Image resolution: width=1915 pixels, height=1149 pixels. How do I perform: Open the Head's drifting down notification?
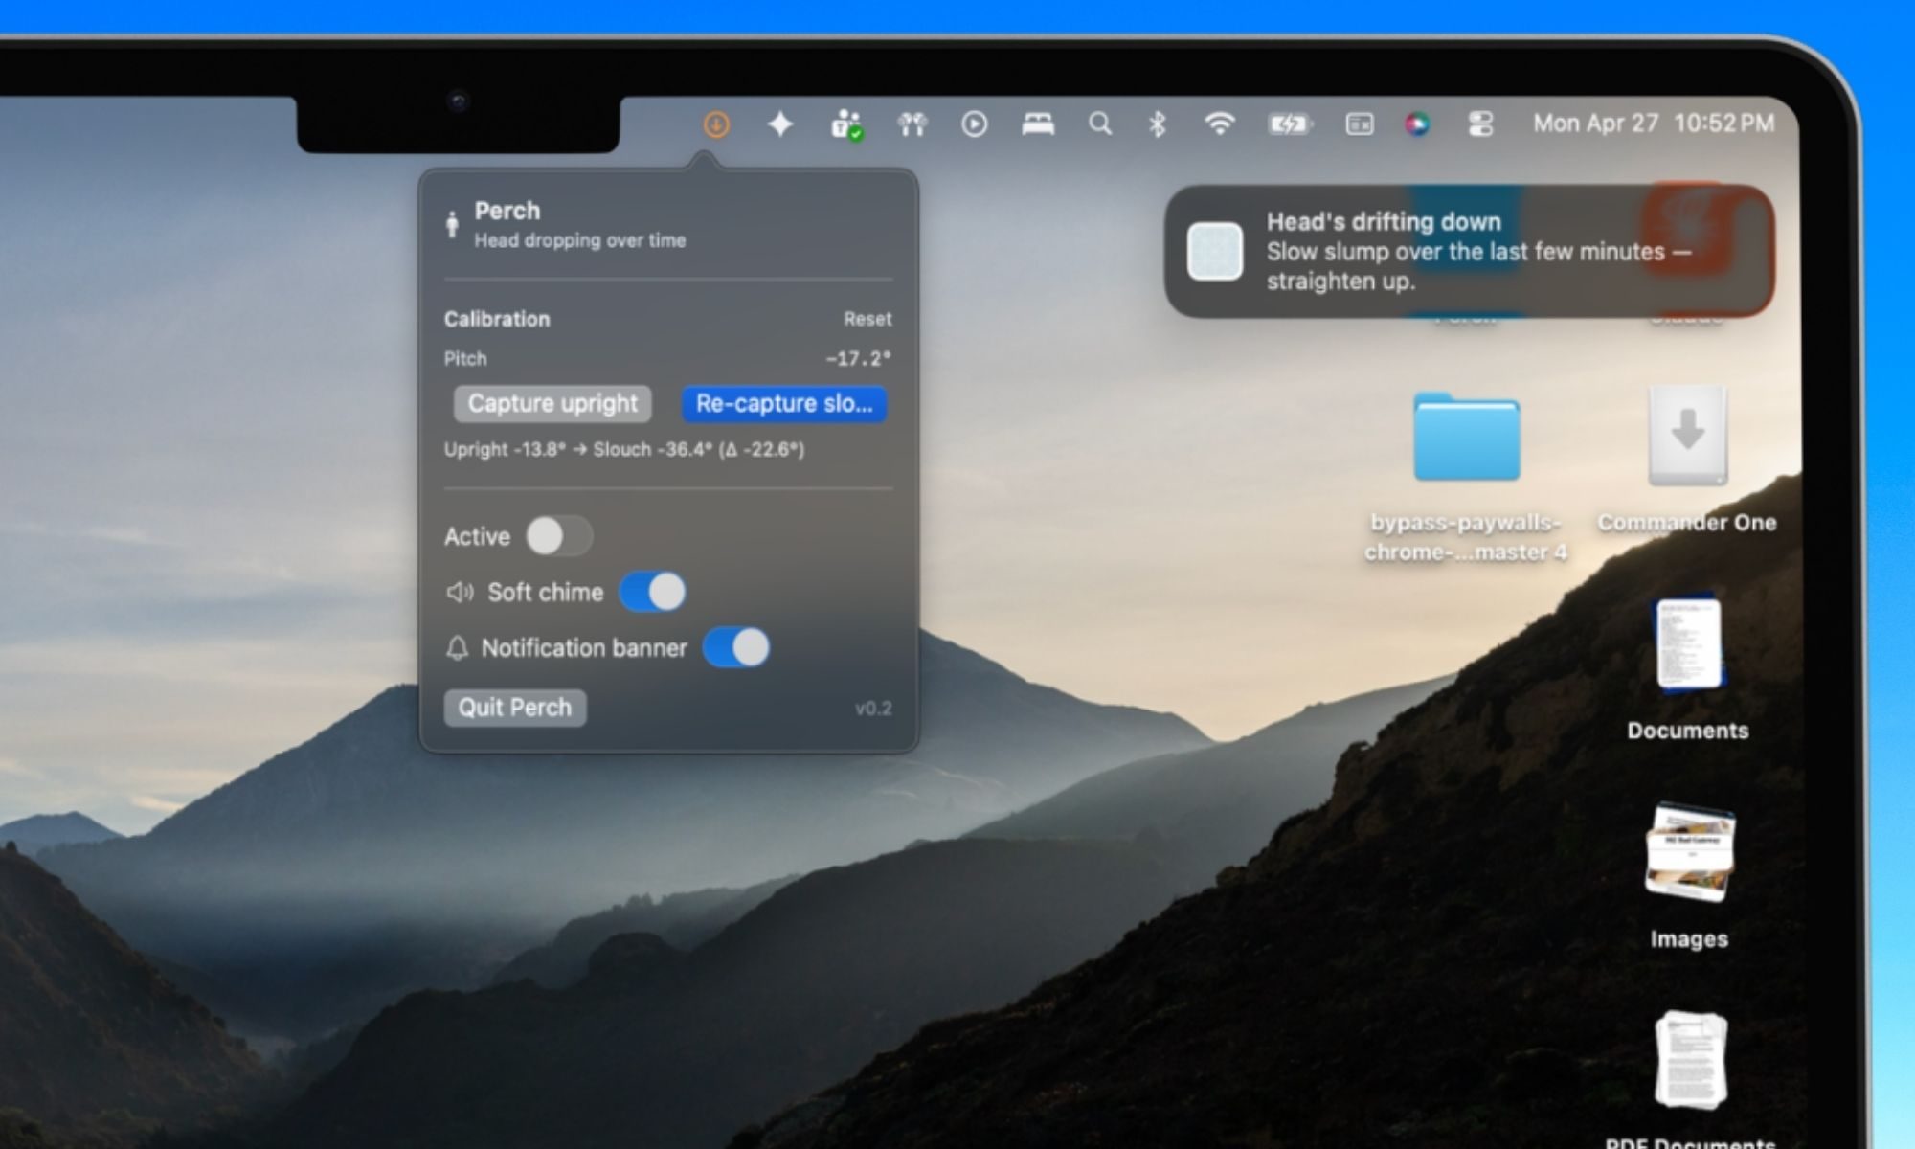pyautogui.click(x=1470, y=251)
